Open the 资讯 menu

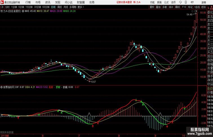(48, 2)
